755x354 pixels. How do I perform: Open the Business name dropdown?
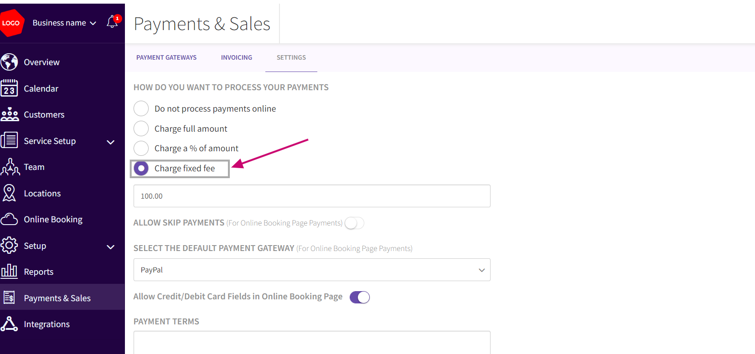coord(64,23)
